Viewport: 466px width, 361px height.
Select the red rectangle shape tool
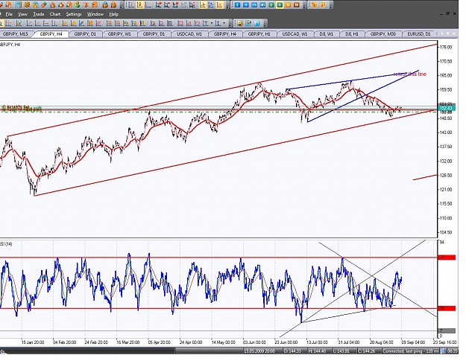[180, 23]
